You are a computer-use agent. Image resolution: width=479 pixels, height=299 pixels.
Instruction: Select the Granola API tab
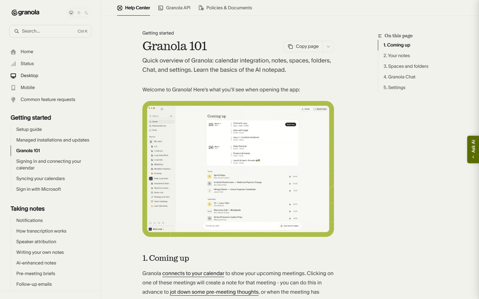[174, 8]
